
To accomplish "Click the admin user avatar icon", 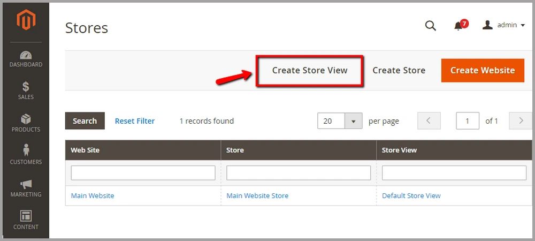I will pos(487,25).
